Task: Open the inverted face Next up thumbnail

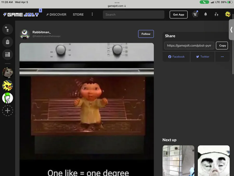Action: tap(213, 161)
